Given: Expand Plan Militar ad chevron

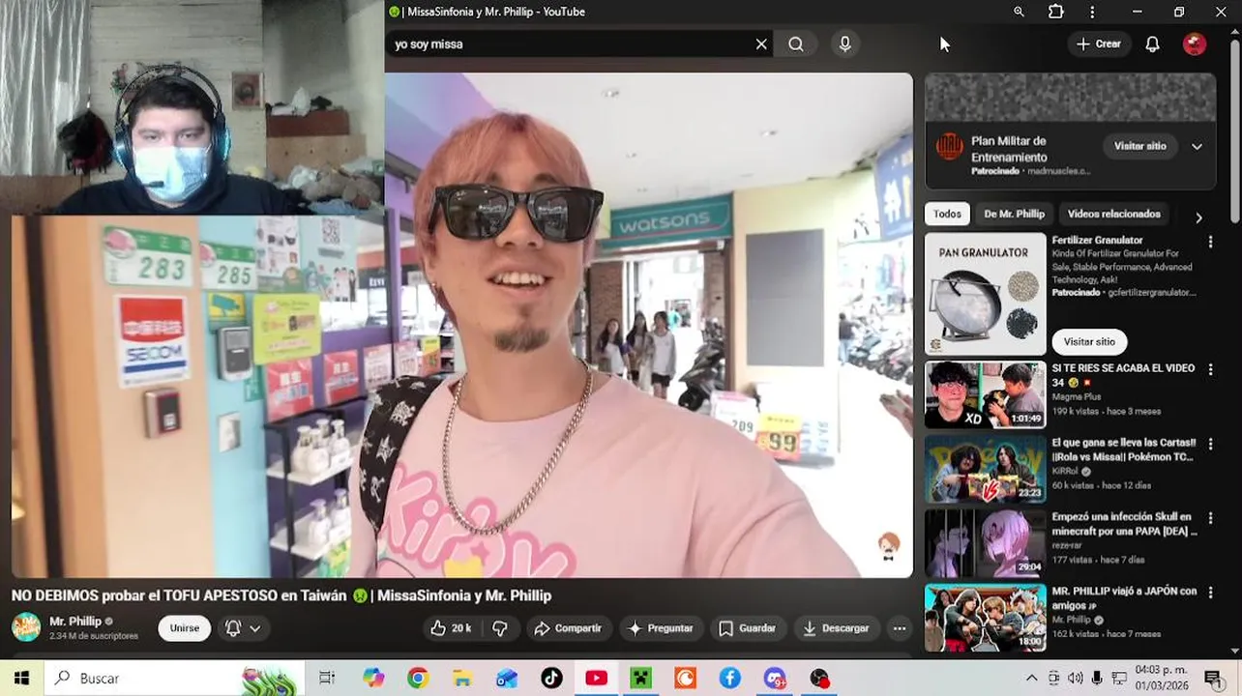Looking at the screenshot, I should [x=1197, y=147].
